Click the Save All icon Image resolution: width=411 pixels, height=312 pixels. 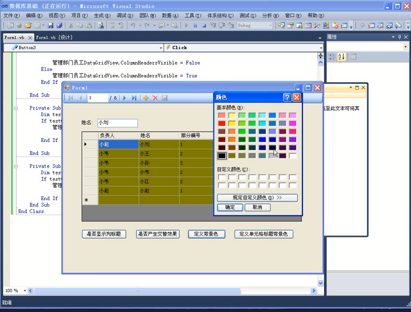(59, 25)
